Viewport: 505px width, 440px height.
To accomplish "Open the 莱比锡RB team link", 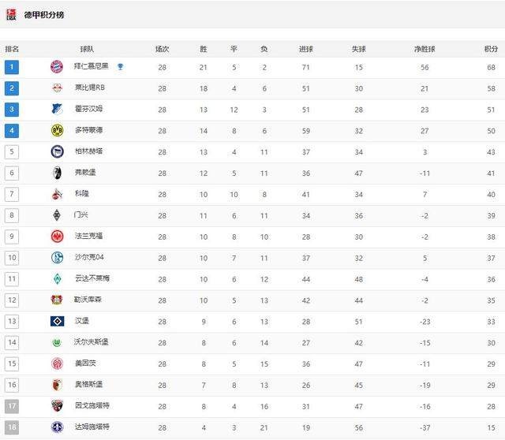I will (90, 88).
